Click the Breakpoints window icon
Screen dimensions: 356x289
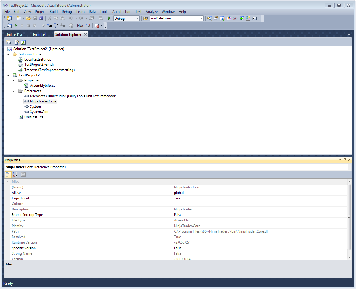click(97, 26)
